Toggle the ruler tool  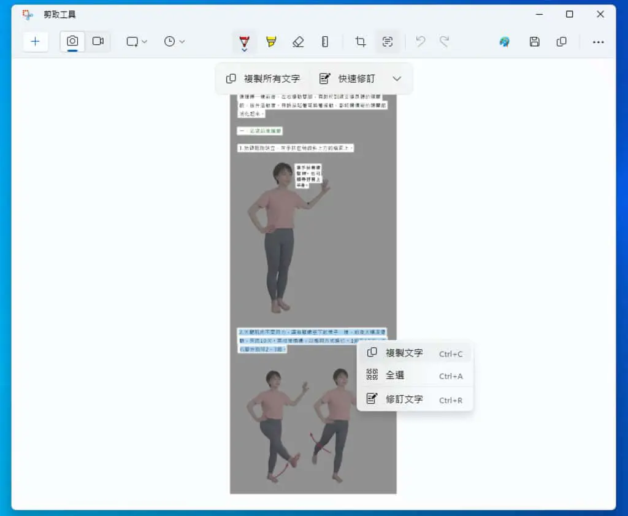(325, 42)
